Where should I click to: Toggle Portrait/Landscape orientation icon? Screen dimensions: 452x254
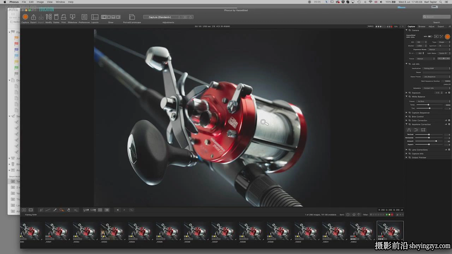click(132, 17)
